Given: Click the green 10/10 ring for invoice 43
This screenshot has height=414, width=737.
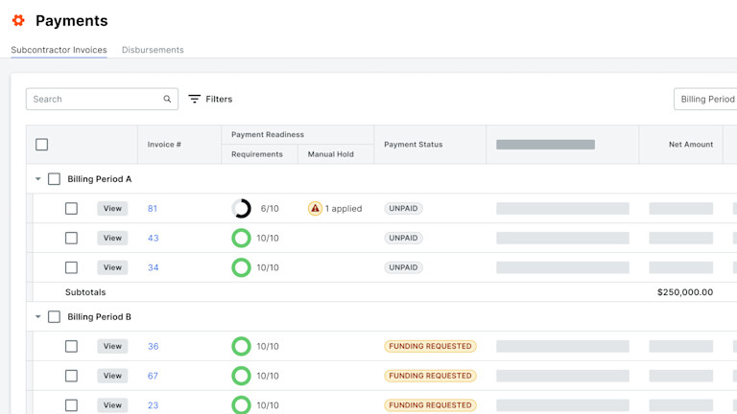Looking at the screenshot, I should [x=241, y=238].
